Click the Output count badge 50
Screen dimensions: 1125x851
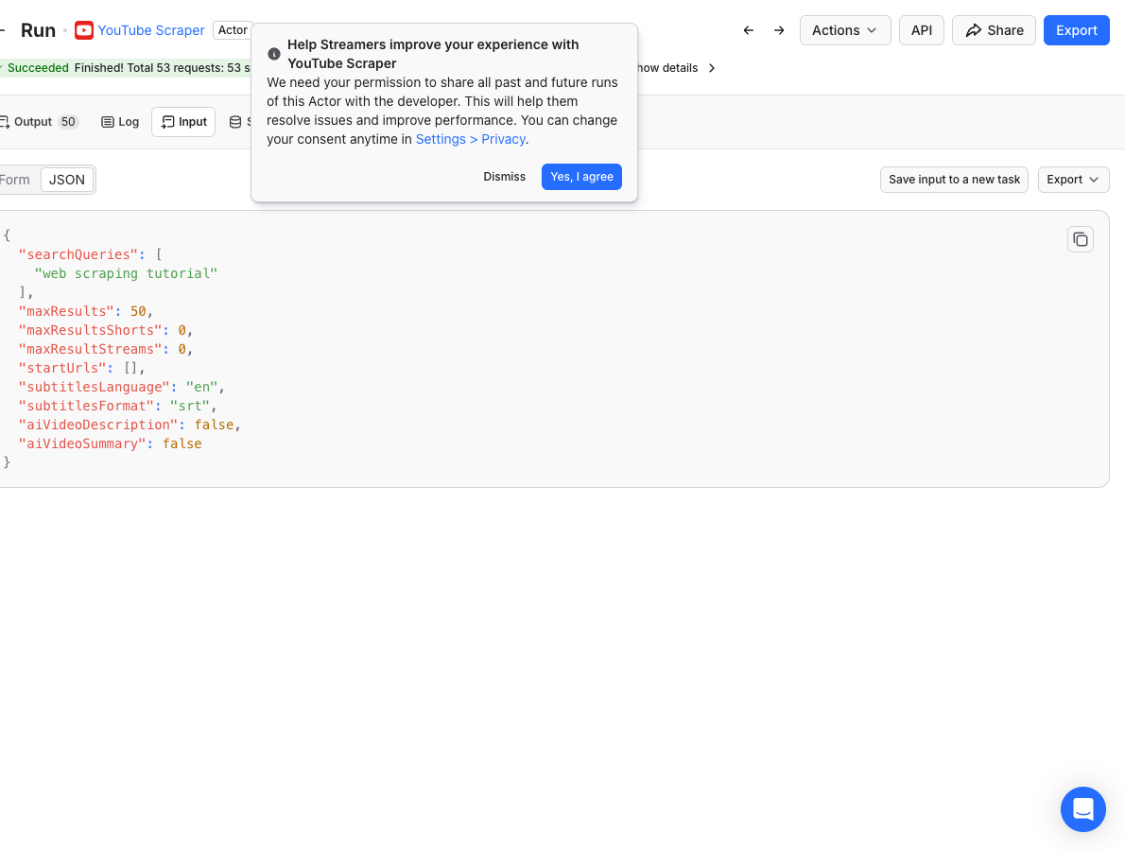[68, 122]
